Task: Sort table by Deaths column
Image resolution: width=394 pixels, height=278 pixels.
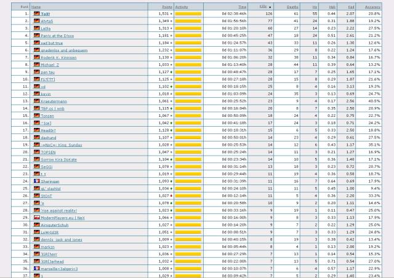Action: (293, 6)
